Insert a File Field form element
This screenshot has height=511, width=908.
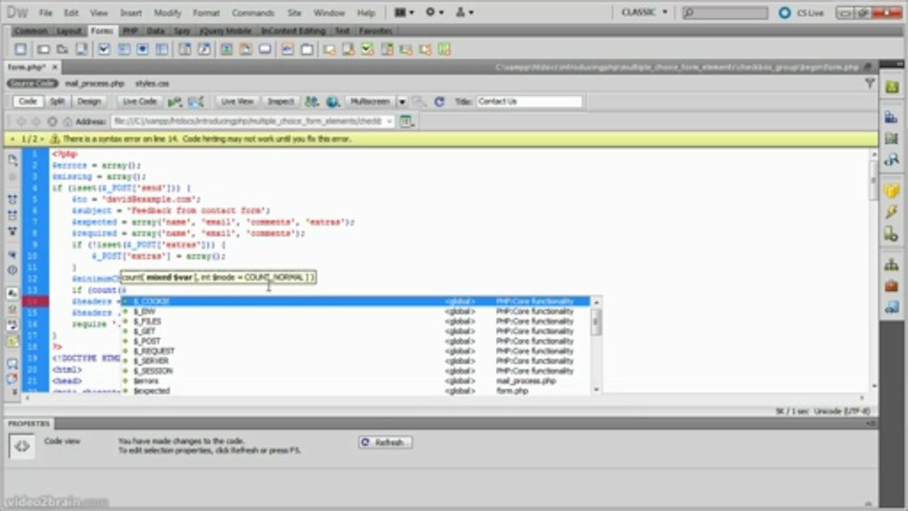point(246,49)
